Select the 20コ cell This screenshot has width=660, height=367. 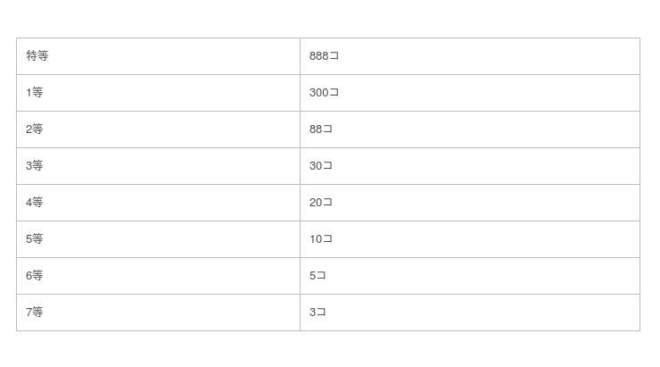[x=321, y=203]
